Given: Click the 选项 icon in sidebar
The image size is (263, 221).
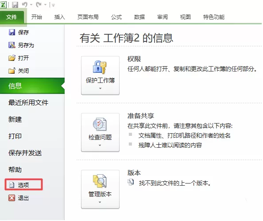Looking at the screenshot, I should pyautogui.click(x=12, y=185).
